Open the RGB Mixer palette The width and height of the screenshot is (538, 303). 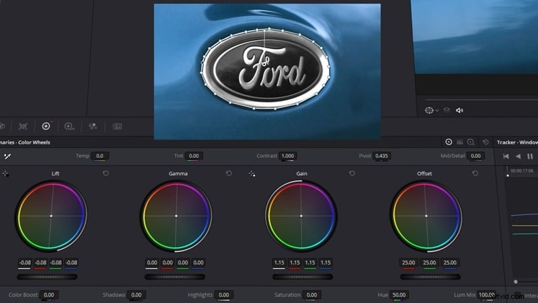[93, 126]
